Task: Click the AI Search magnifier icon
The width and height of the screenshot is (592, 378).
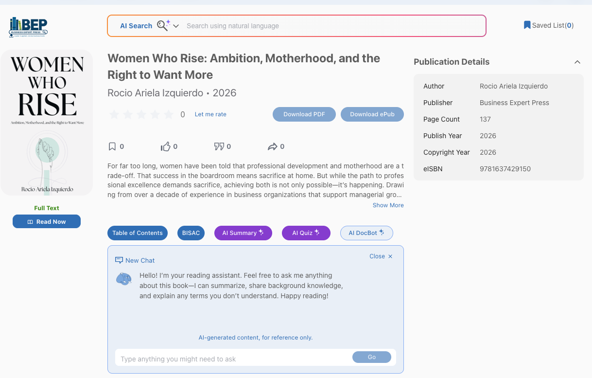Action: (162, 26)
